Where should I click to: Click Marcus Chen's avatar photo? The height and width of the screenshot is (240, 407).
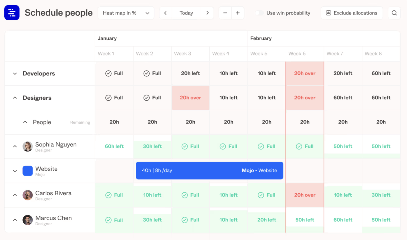click(28, 220)
